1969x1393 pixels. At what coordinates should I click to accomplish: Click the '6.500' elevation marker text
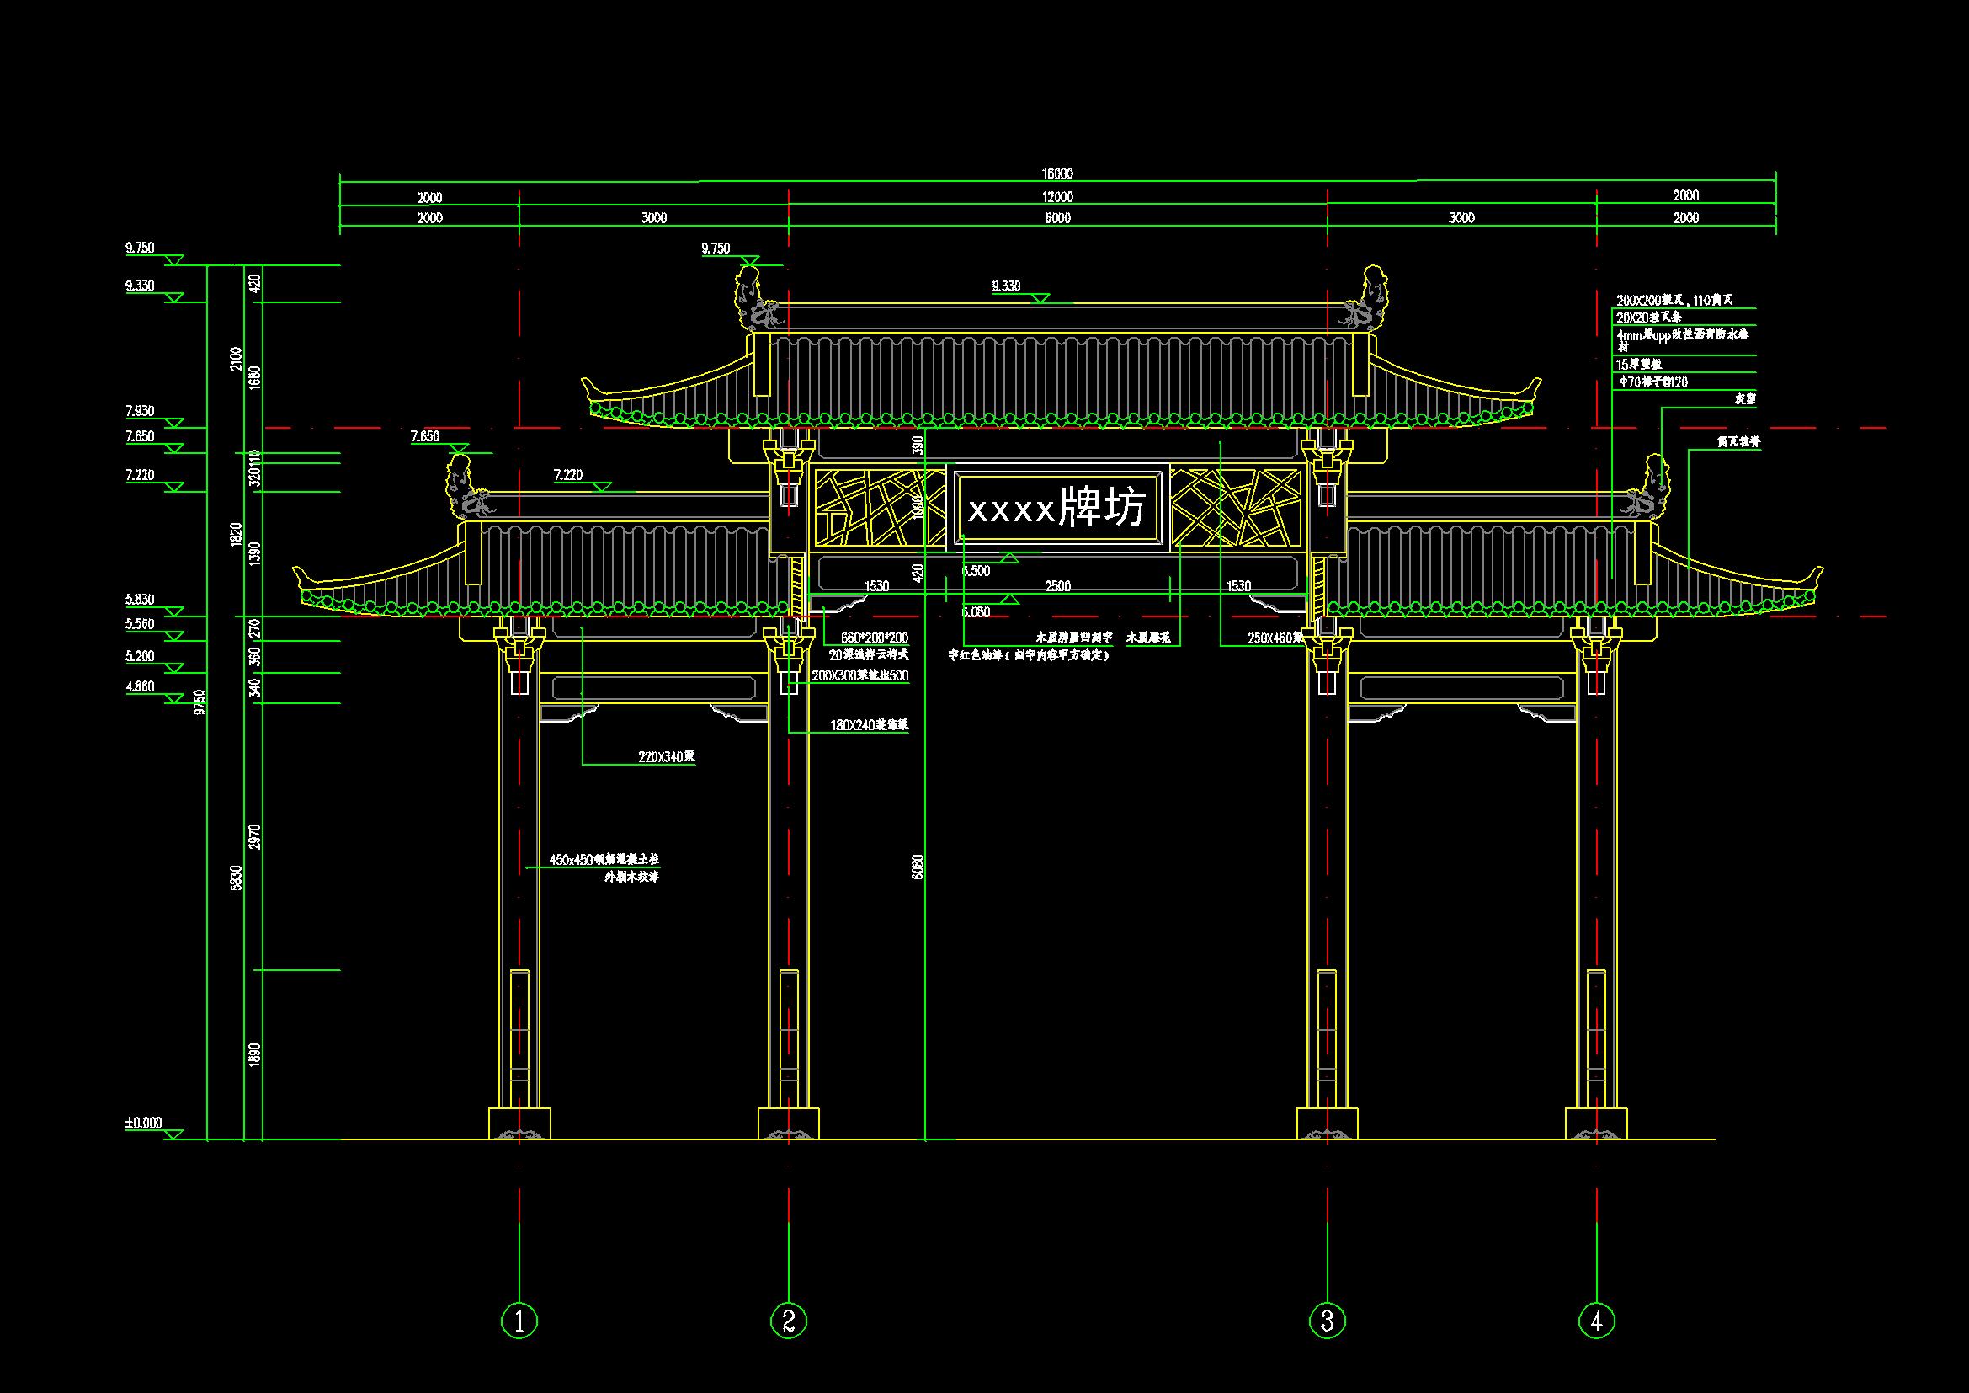pos(976,570)
